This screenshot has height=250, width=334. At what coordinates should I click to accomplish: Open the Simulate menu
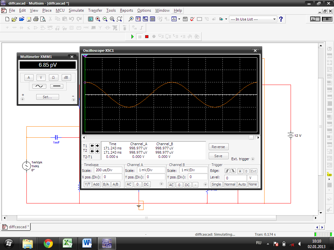tap(76, 10)
